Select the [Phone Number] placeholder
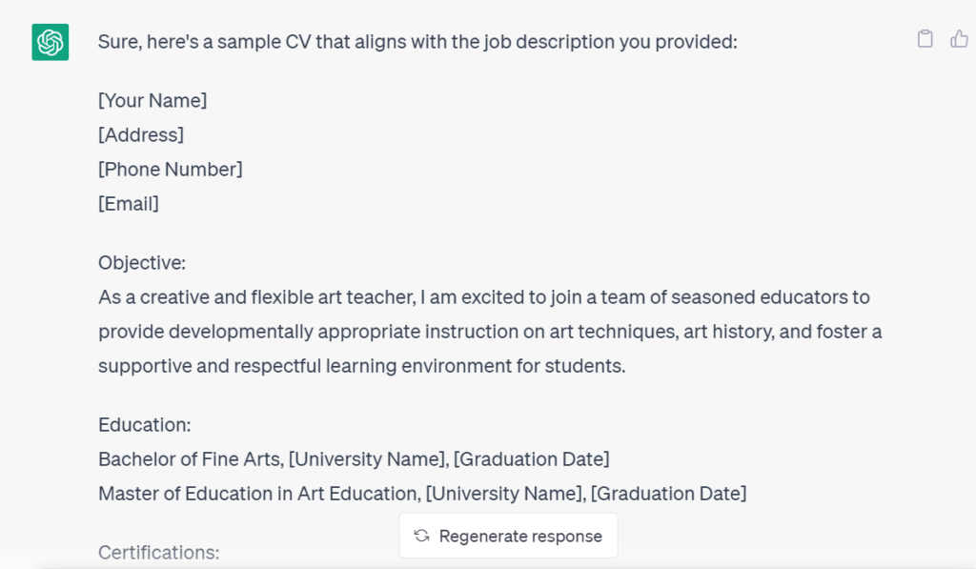The image size is (976, 569). click(171, 169)
